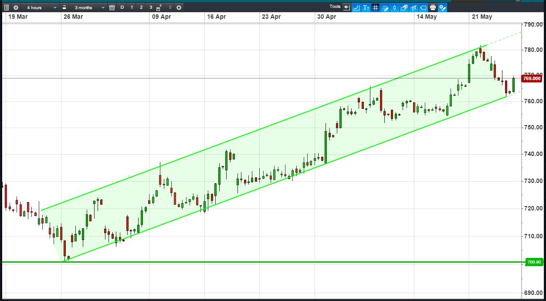Image resolution: width=546 pixels, height=301 pixels.
Task: Open the calendar date picker
Action: coord(112,7)
